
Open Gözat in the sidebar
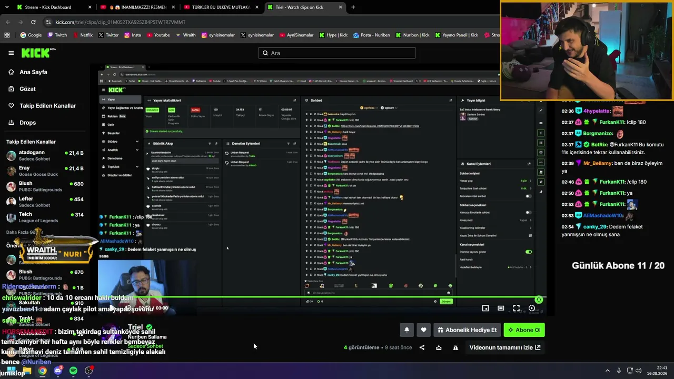(x=27, y=89)
